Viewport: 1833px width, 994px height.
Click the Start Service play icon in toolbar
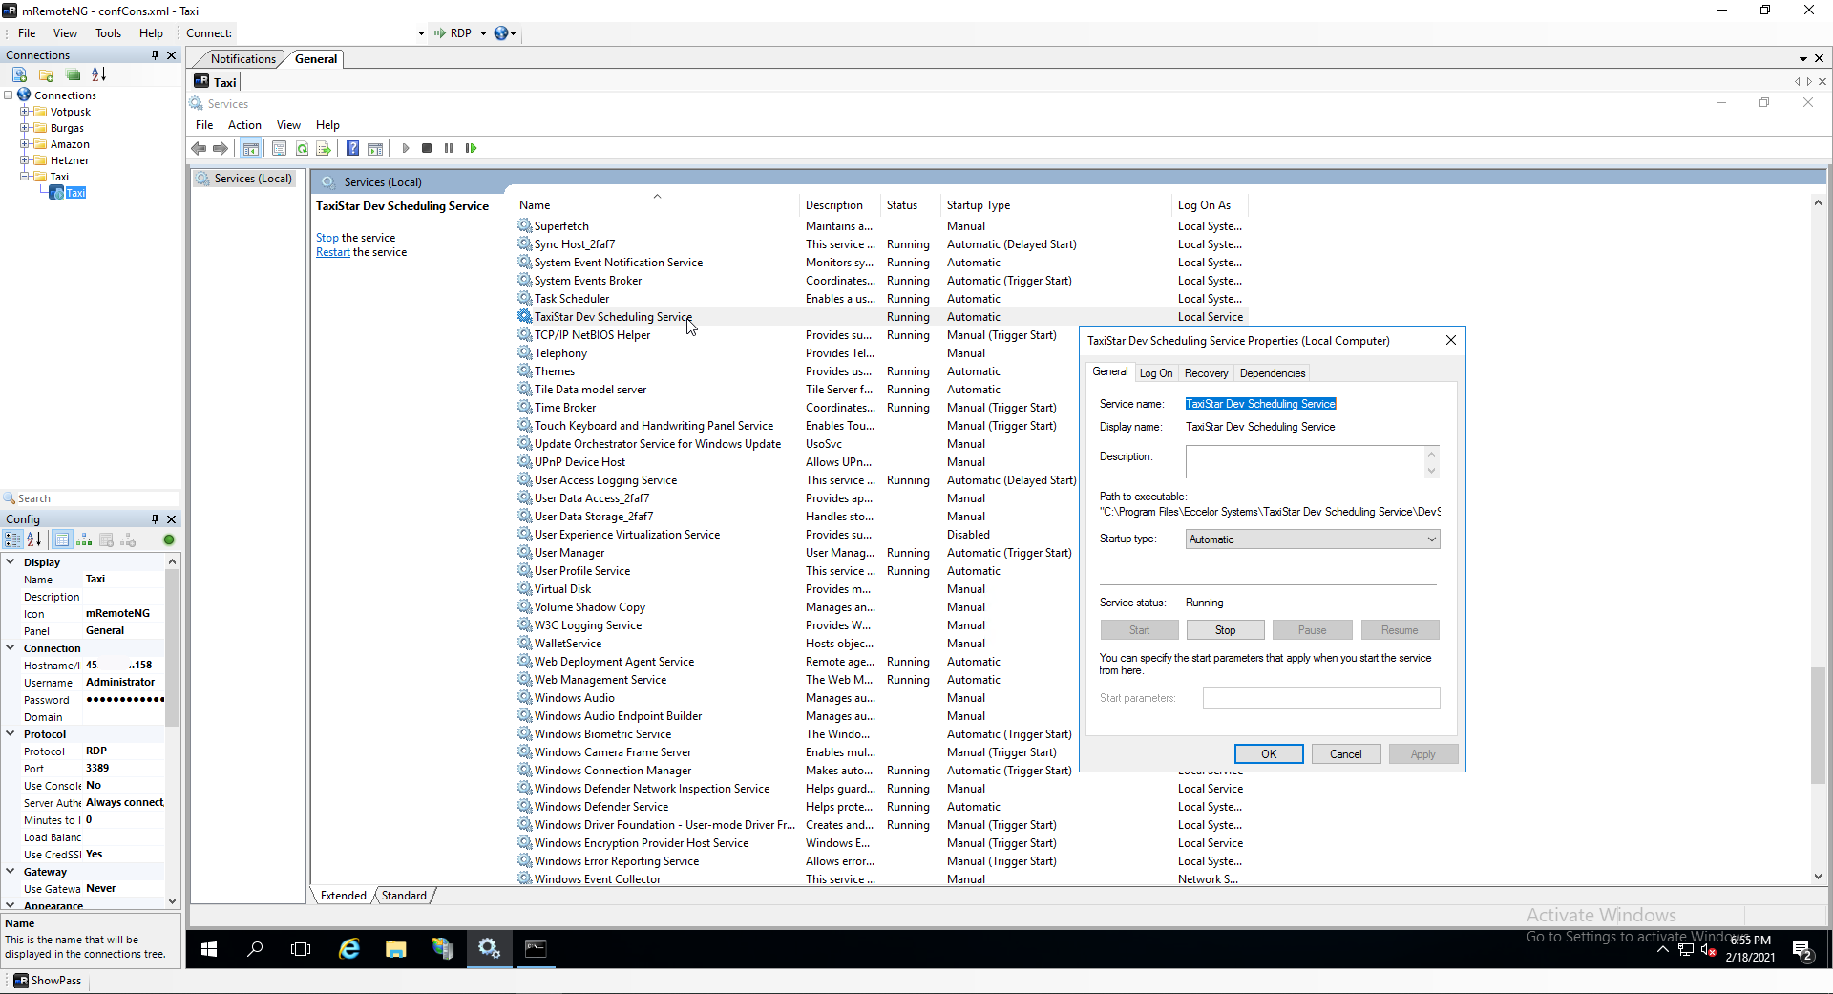pyautogui.click(x=406, y=148)
